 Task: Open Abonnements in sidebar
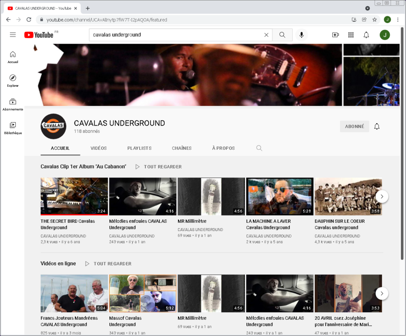(13, 105)
